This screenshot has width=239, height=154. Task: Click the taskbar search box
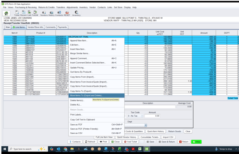click(x=28, y=149)
